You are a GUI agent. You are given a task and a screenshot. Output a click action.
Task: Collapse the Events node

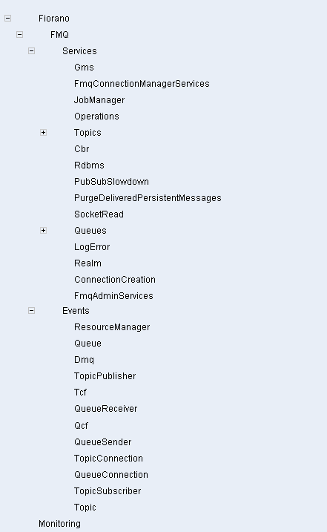click(x=32, y=311)
